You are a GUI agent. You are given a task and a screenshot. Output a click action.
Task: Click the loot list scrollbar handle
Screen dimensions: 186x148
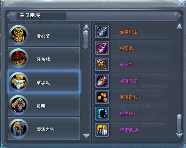[x=179, y=123]
